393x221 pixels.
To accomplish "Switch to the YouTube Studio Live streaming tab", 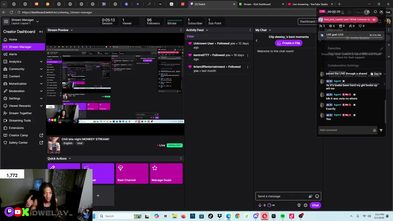I will [x=310, y=4].
